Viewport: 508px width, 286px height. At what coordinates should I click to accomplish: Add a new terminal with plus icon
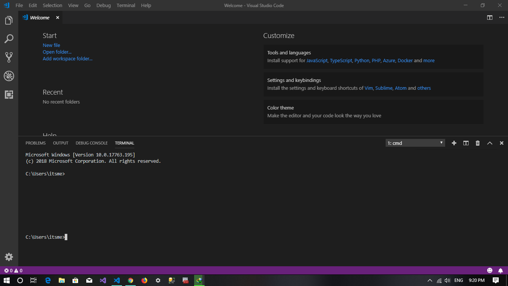coord(454,143)
